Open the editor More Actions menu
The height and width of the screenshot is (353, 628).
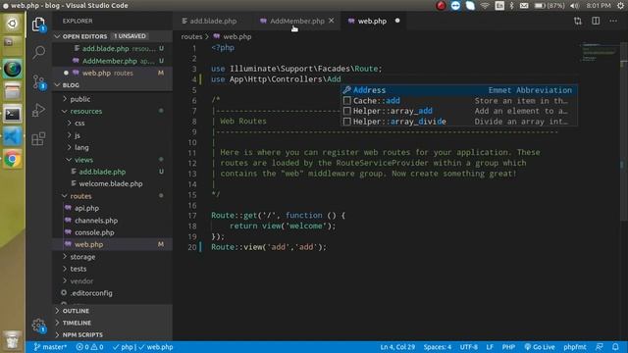[613, 21]
